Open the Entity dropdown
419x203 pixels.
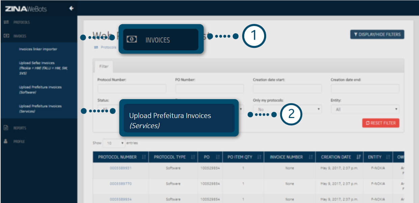365,109
